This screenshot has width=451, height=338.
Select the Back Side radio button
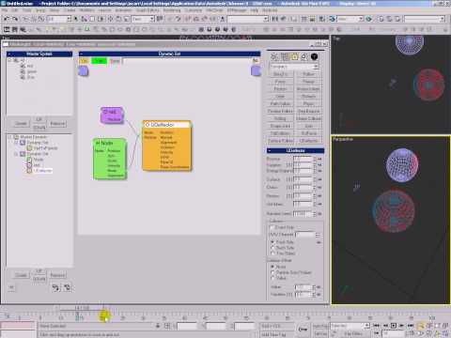click(272, 248)
